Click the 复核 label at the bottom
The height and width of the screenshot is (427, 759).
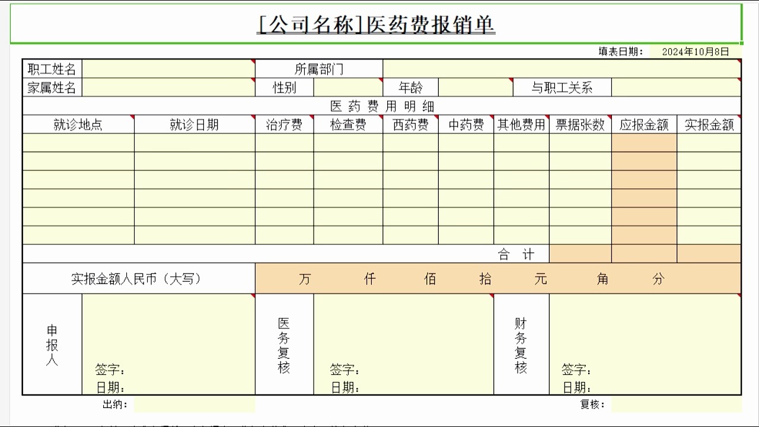click(x=592, y=404)
